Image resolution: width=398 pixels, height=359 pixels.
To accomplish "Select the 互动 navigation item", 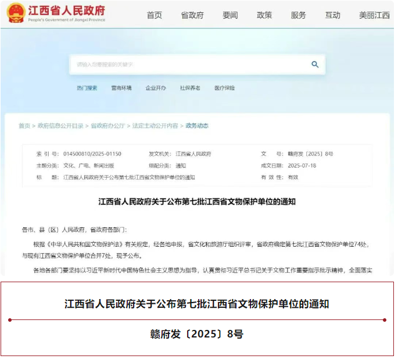I will click(x=333, y=15).
